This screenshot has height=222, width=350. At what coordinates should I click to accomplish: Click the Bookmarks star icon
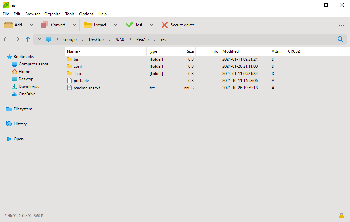pos(9,57)
